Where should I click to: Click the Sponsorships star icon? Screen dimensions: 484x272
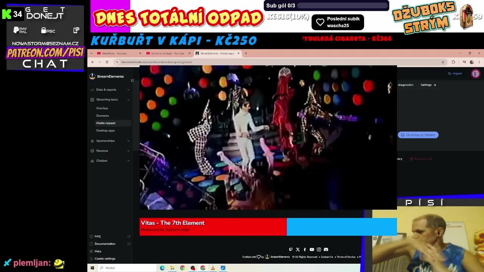pos(92,141)
